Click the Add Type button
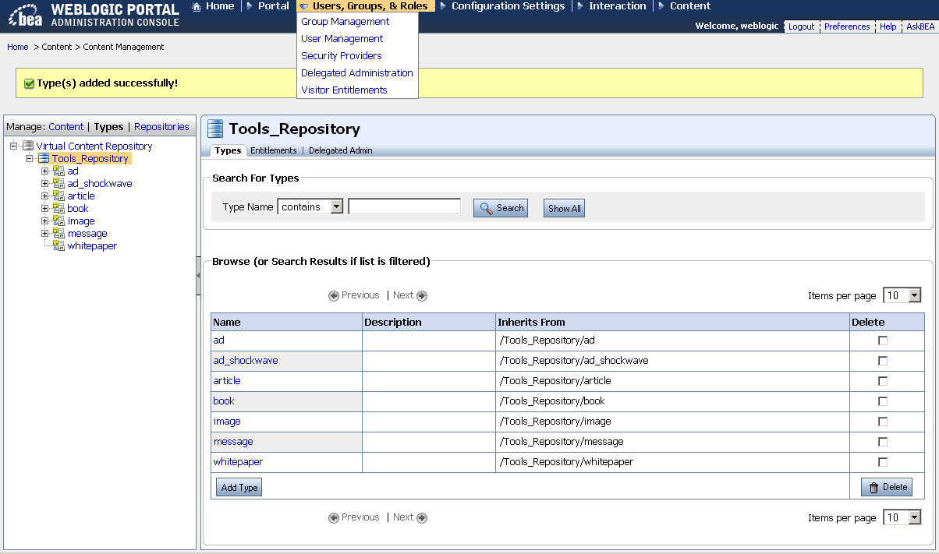 (x=239, y=487)
